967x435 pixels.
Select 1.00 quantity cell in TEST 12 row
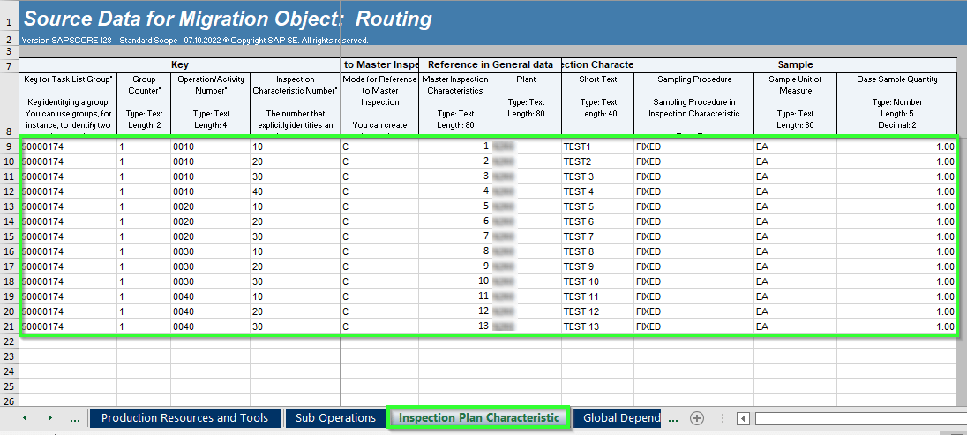[x=896, y=311]
